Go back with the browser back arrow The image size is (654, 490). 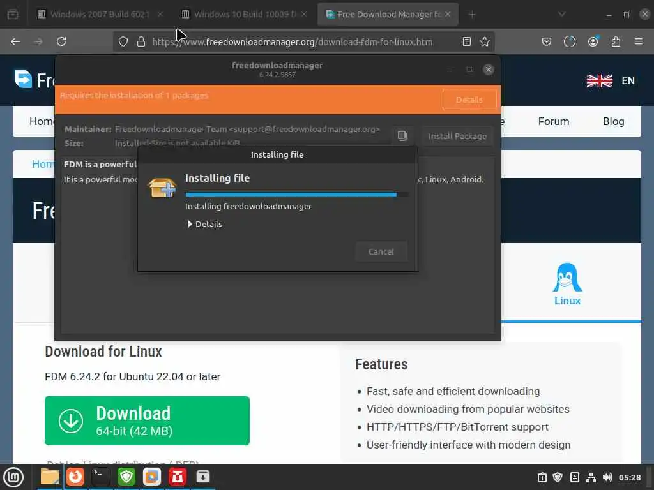(15, 41)
